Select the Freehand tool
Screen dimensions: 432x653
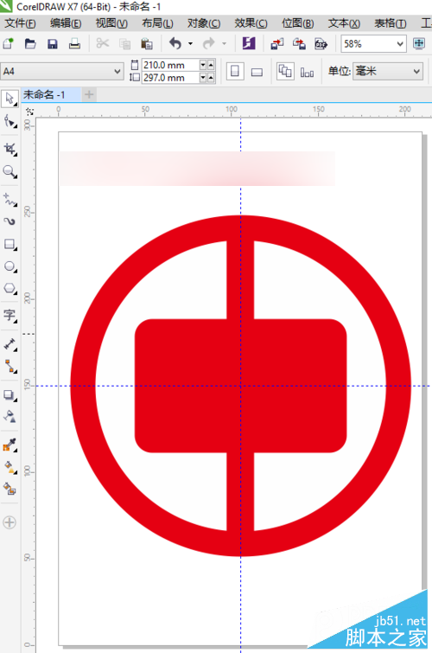tap(10, 200)
